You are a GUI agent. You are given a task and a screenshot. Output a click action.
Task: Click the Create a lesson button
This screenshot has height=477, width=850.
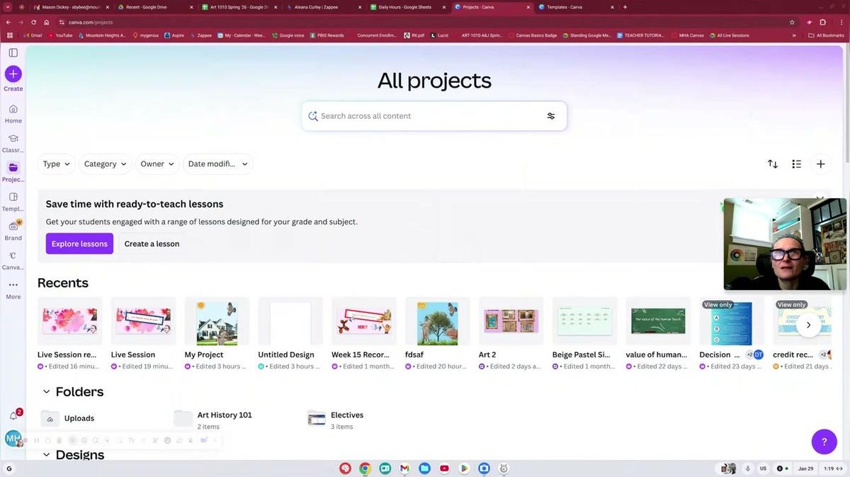point(152,243)
